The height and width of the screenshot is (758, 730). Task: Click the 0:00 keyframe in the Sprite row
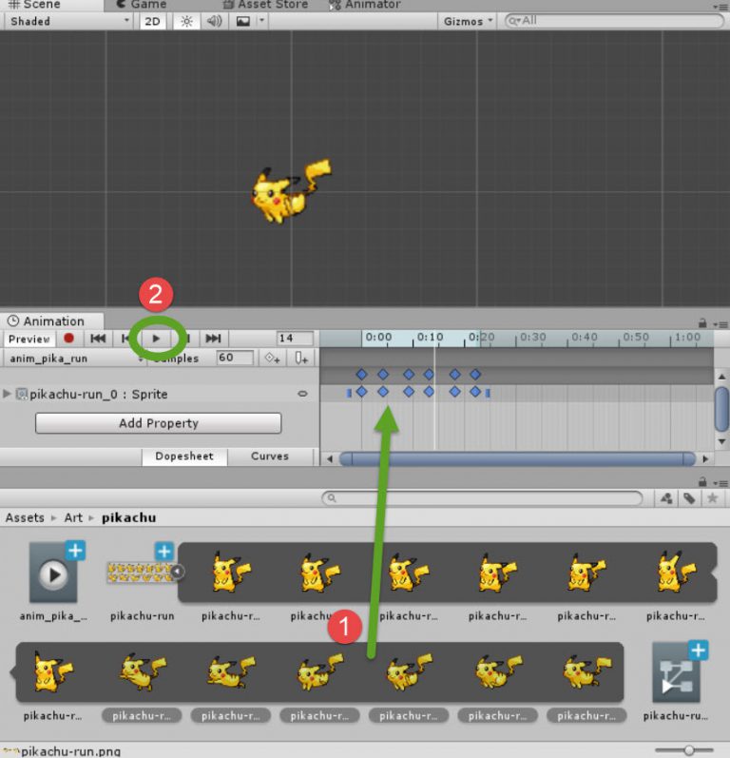pos(361,392)
